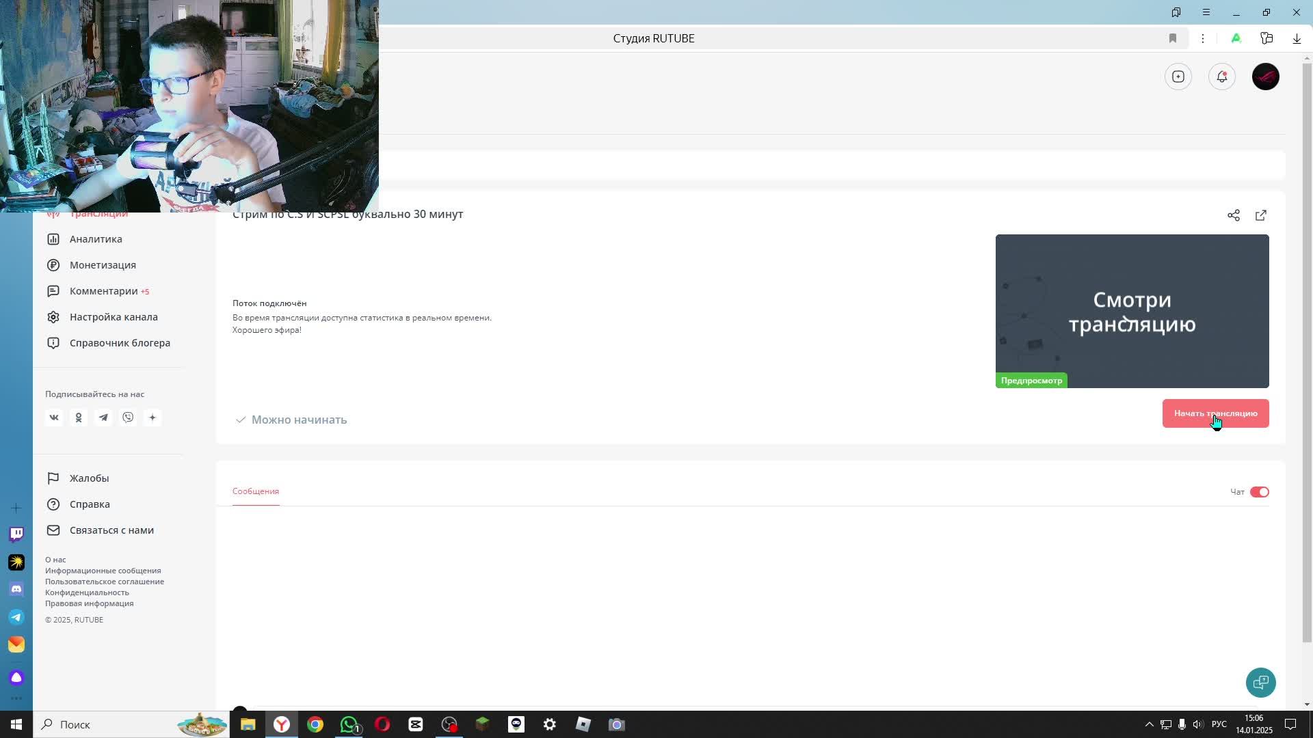Screen dimensions: 1313x738
Task: Switch to the Сообщения tab
Action: click(x=256, y=491)
